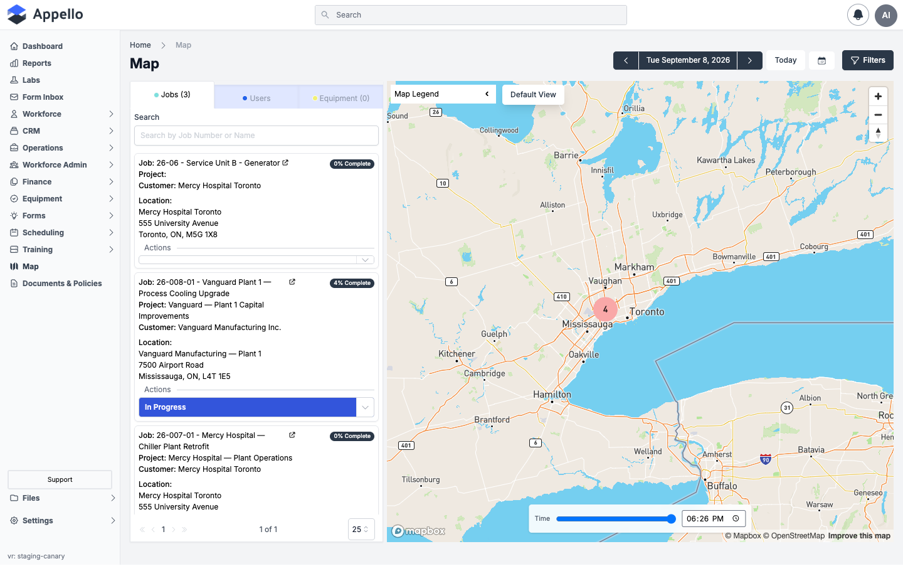Switch to Jobs (3) tab

click(172, 95)
